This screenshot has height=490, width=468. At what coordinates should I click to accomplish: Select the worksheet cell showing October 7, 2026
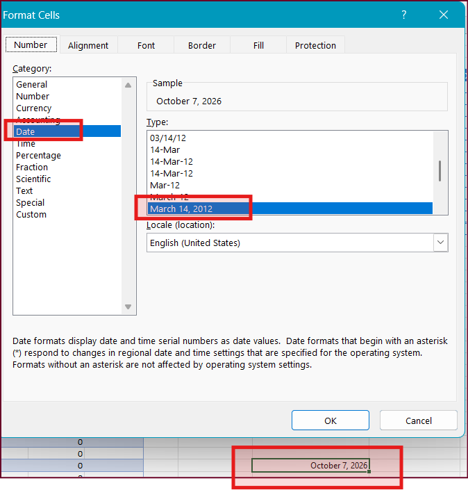click(x=310, y=465)
